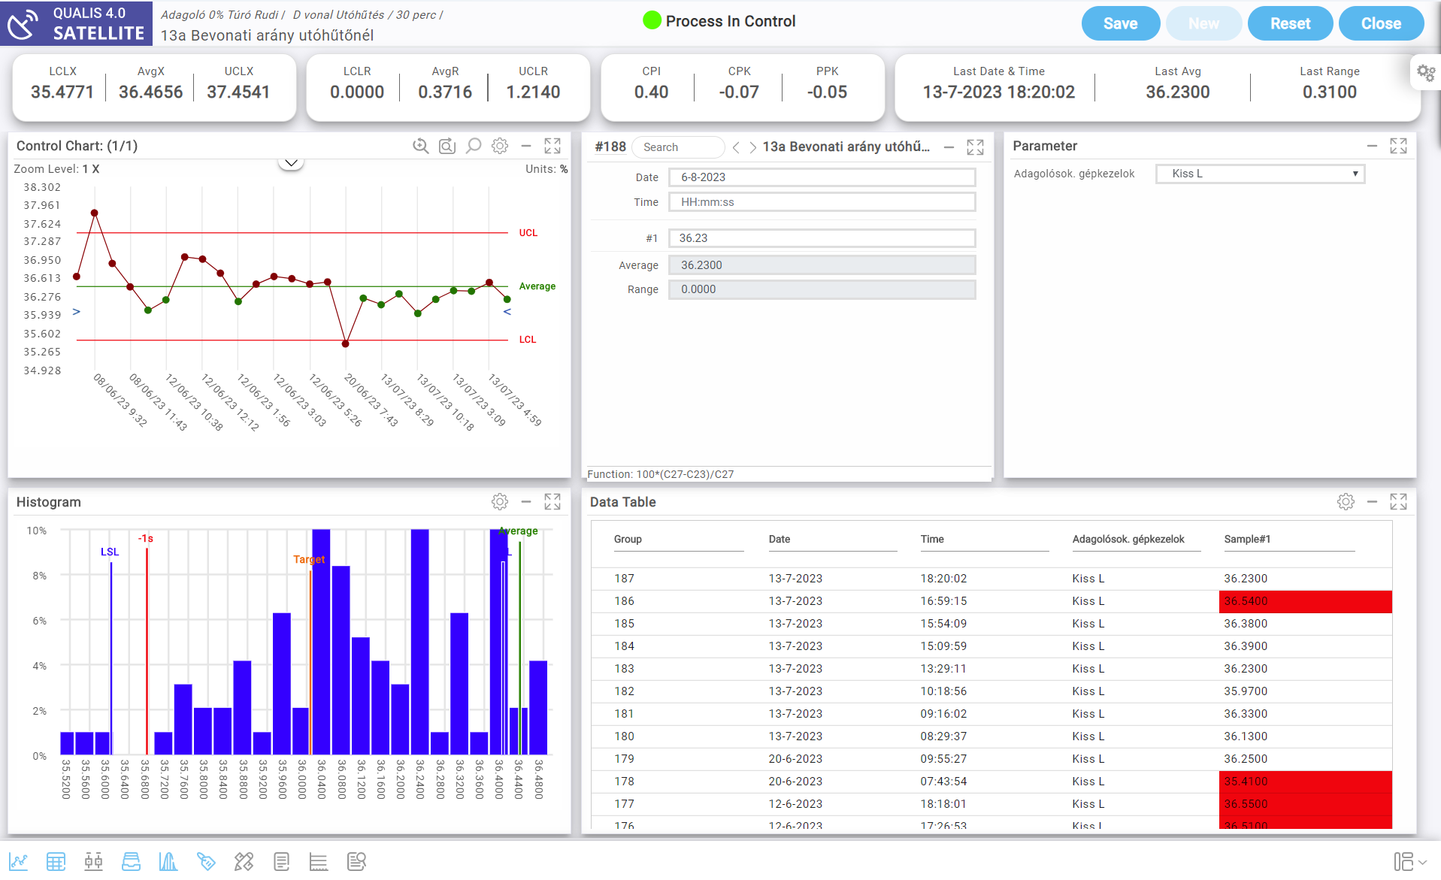
Task: Open the ruled lines list icon in the bottom toolbar
Action: pos(319,861)
